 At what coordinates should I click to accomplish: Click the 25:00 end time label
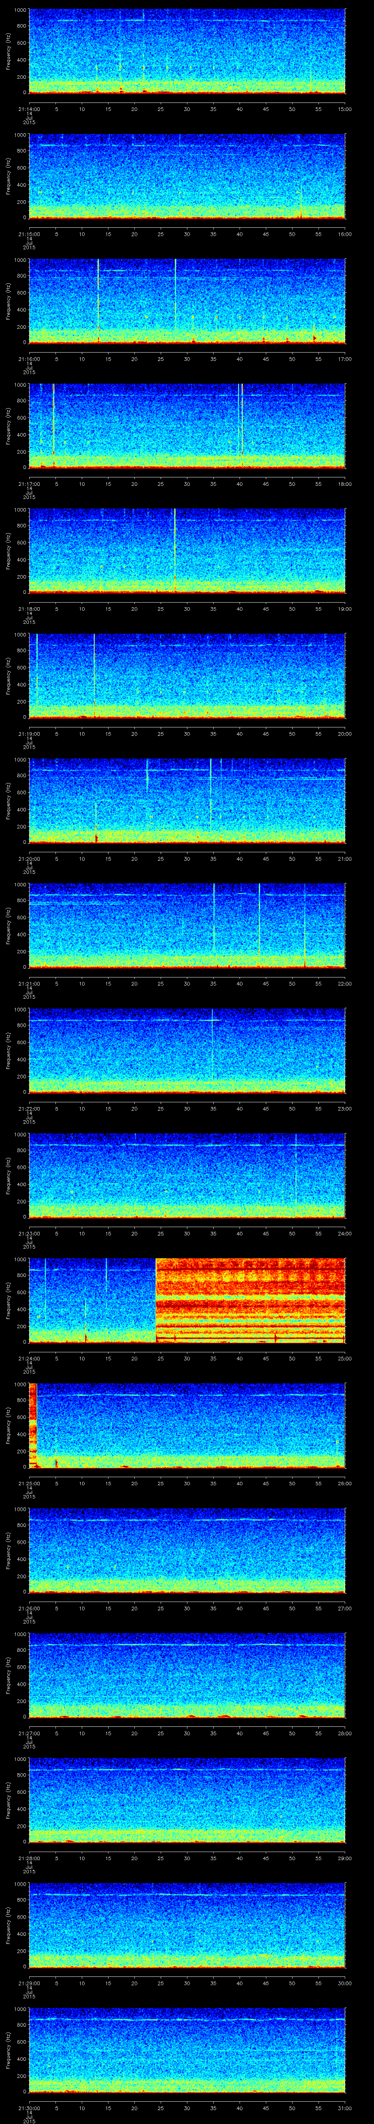tap(345, 1358)
